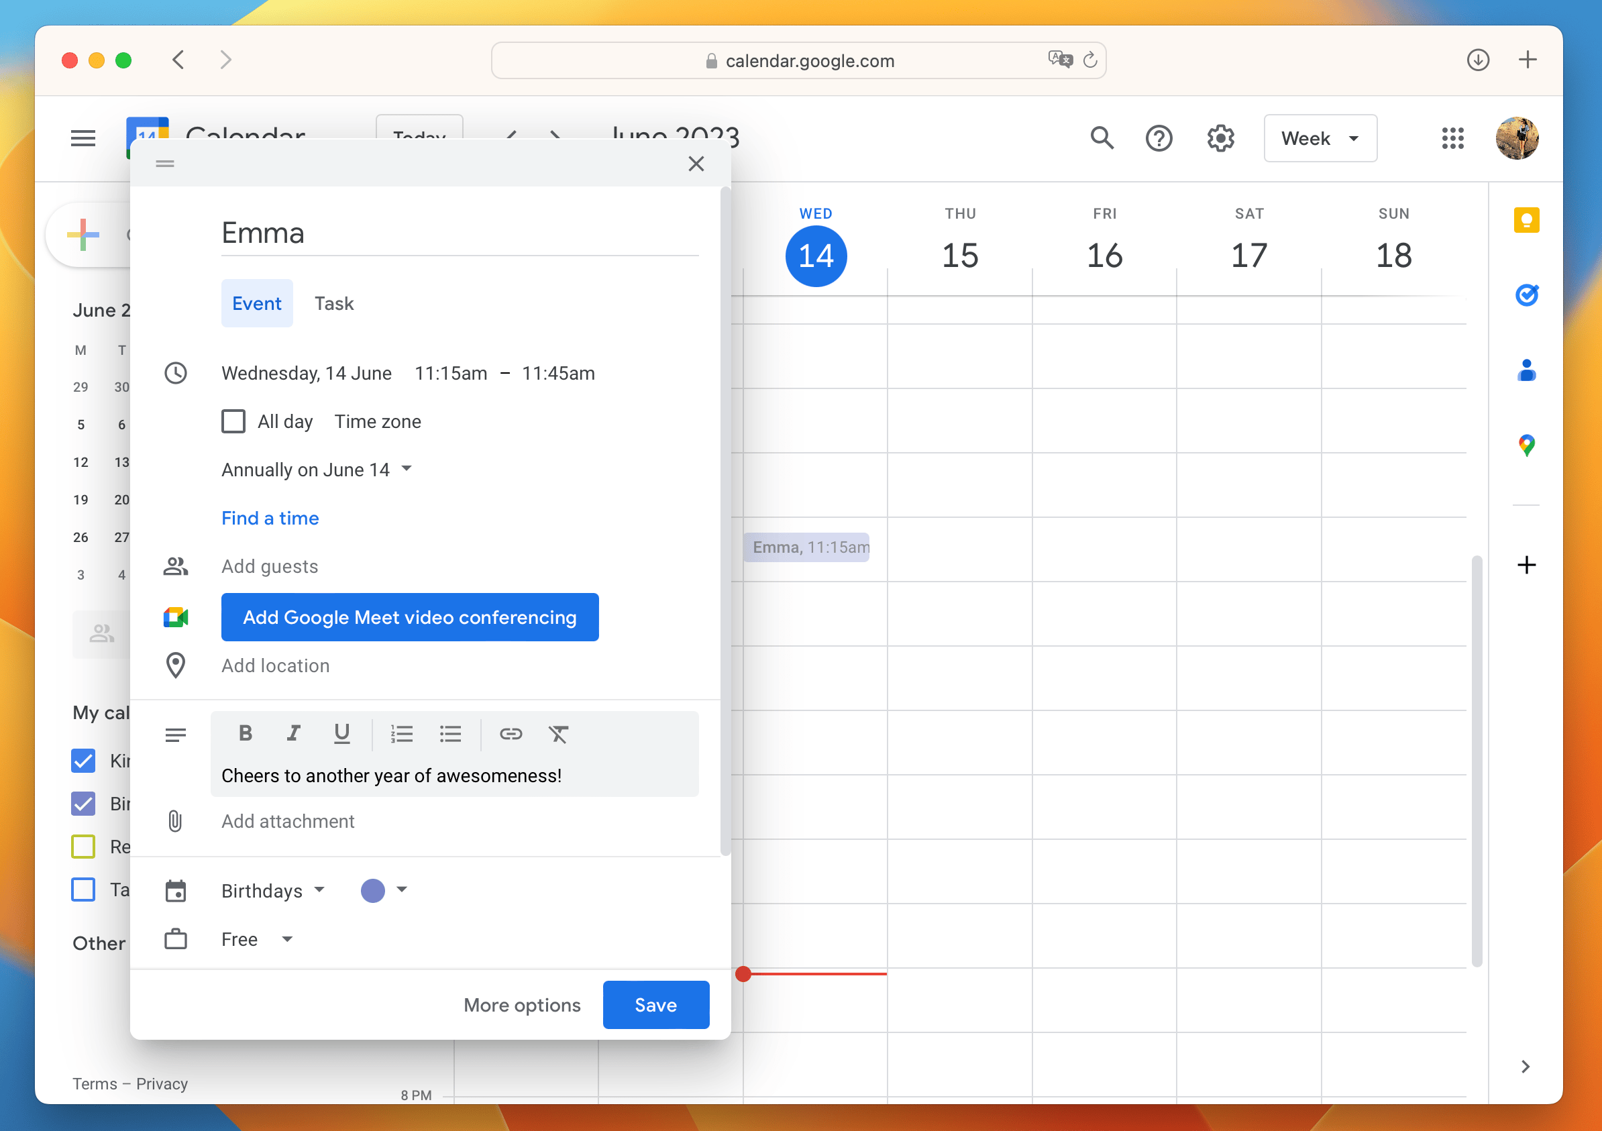Image resolution: width=1602 pixels, height=1131 pixels.
Task: Click the Underline formatting icon
Action: pos(340,733)
